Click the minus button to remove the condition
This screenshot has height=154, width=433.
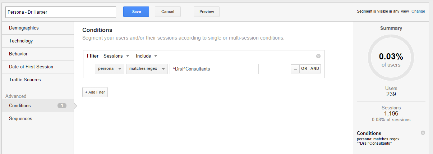295,69
